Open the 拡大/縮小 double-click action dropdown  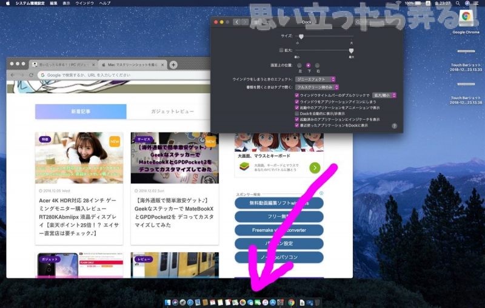384,95
